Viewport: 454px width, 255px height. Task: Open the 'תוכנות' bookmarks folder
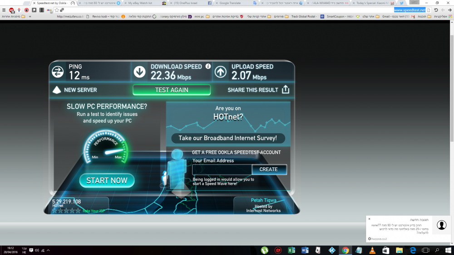(x=424, y=16)
